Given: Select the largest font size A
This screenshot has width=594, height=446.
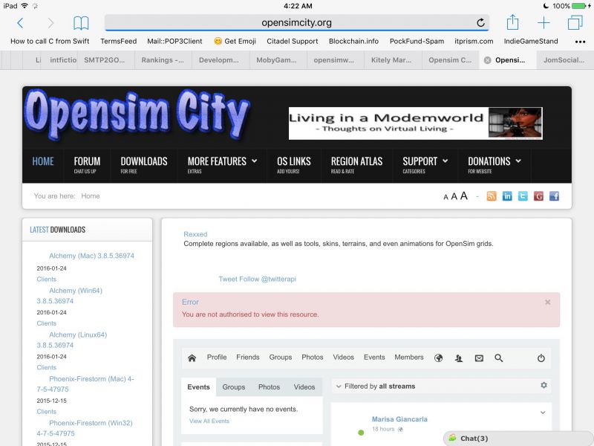Looking at the screenshot, I should coord(463,195).
